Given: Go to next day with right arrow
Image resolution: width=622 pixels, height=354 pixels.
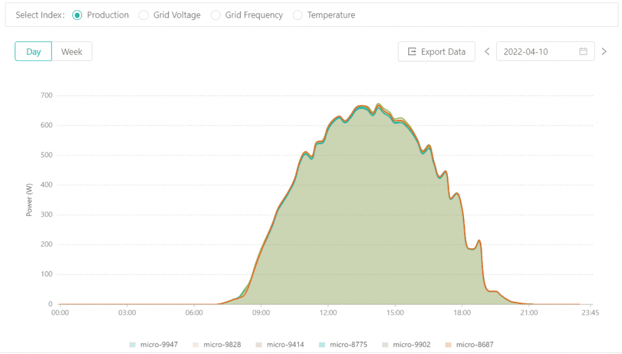Looking at the screenshot, I should [x=604, y=52].
